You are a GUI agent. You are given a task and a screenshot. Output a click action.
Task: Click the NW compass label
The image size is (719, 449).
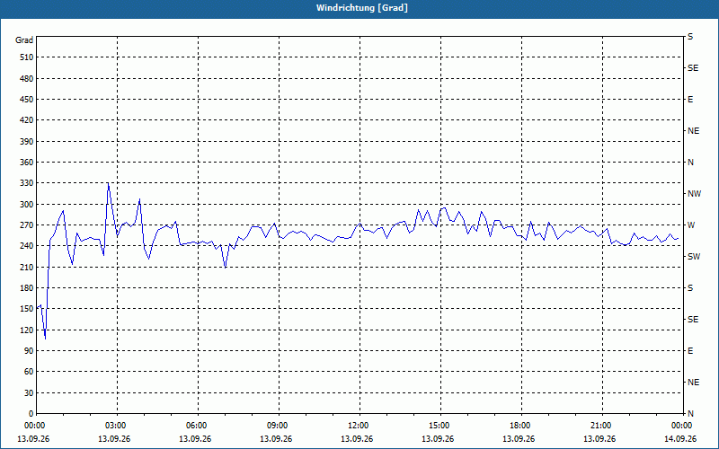pos(694,194)
